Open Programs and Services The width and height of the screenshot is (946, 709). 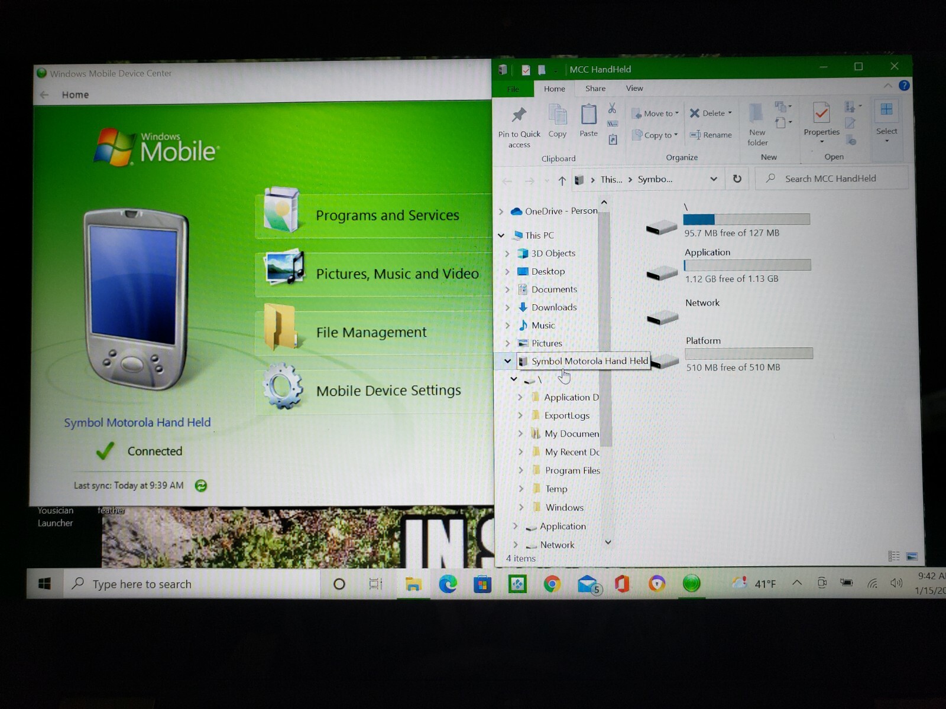tap(374, 215)
